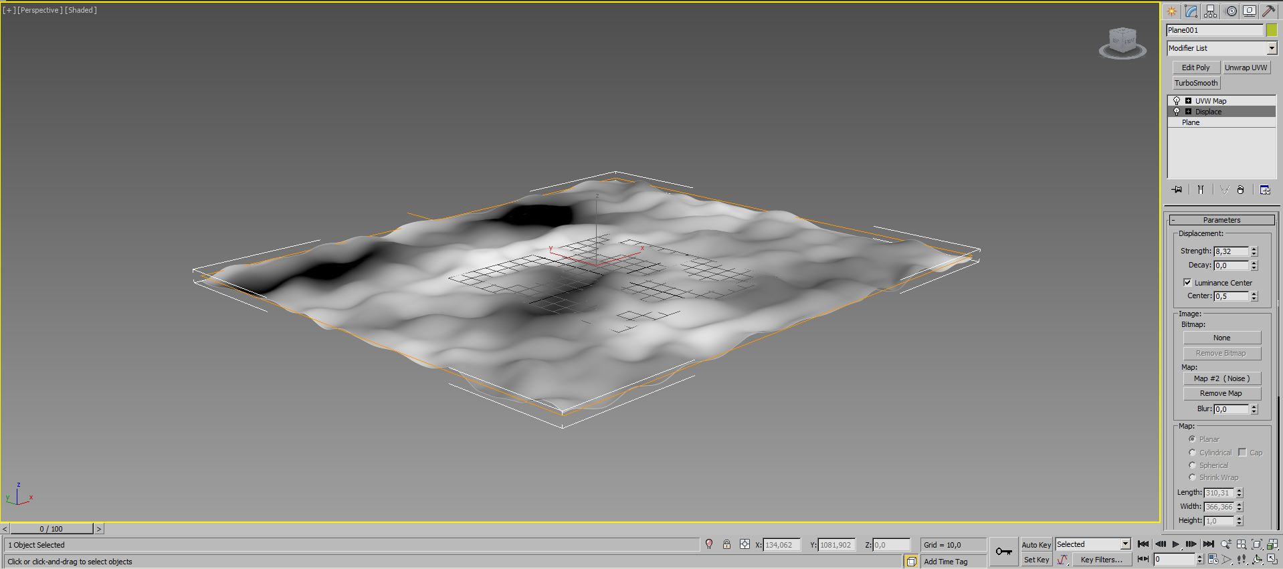1283x569 pixels.
Task: Toggle UVW Map modifier lightbulb visibility
Action: 1177,101
